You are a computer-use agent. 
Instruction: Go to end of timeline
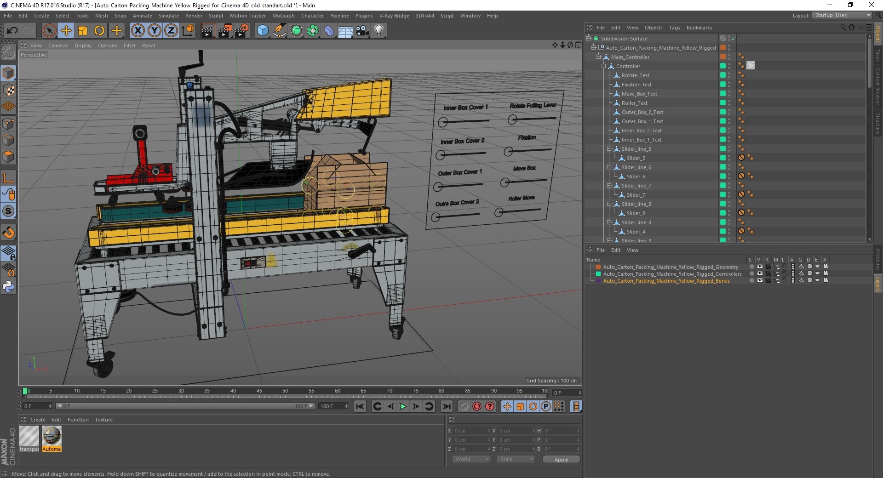click(x=446, y=406)
